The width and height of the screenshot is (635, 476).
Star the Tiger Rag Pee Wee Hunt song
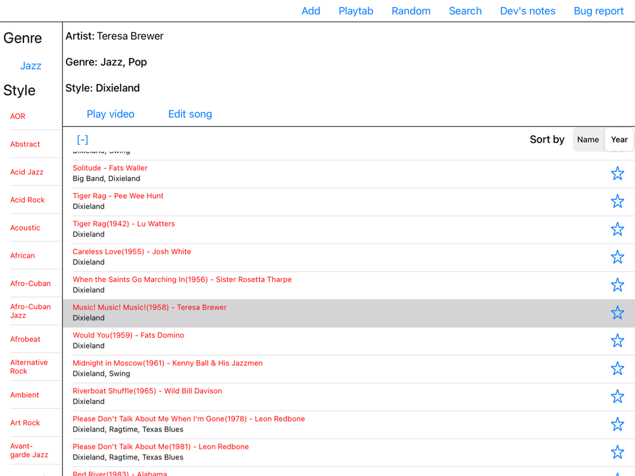pyautogui.click(x=617, y=201)
